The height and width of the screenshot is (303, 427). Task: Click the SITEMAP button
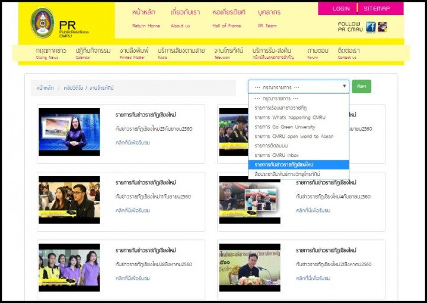point(377,9)
